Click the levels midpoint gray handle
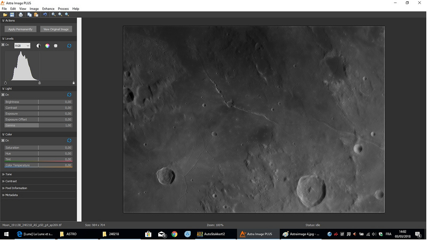 pos(40,83)
